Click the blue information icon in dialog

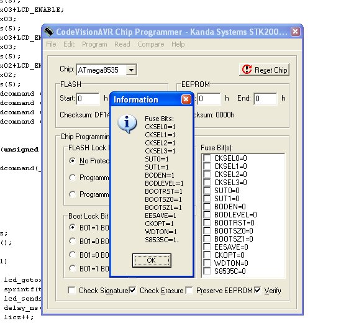[127, 124]
